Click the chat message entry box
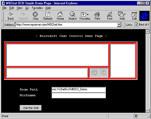The height and width of the screenshot is (119, 151). coord(47,73)
